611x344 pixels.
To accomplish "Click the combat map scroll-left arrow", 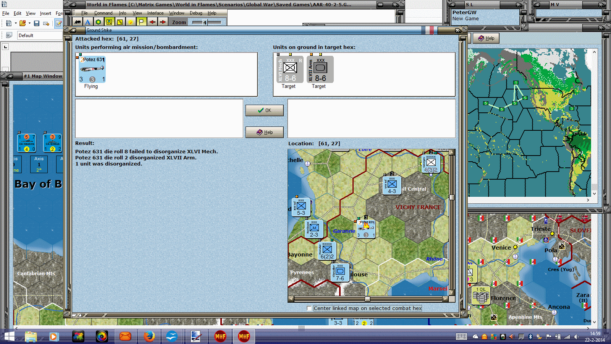I will (291, 299).
